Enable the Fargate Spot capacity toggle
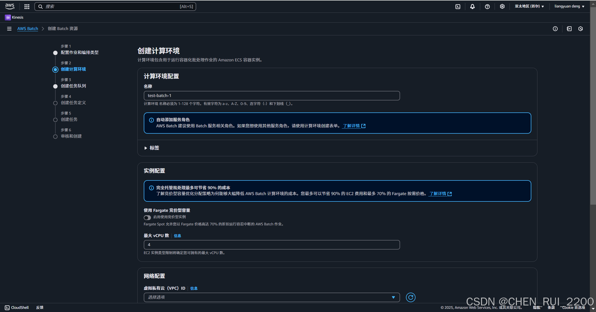 click(147, 217)
